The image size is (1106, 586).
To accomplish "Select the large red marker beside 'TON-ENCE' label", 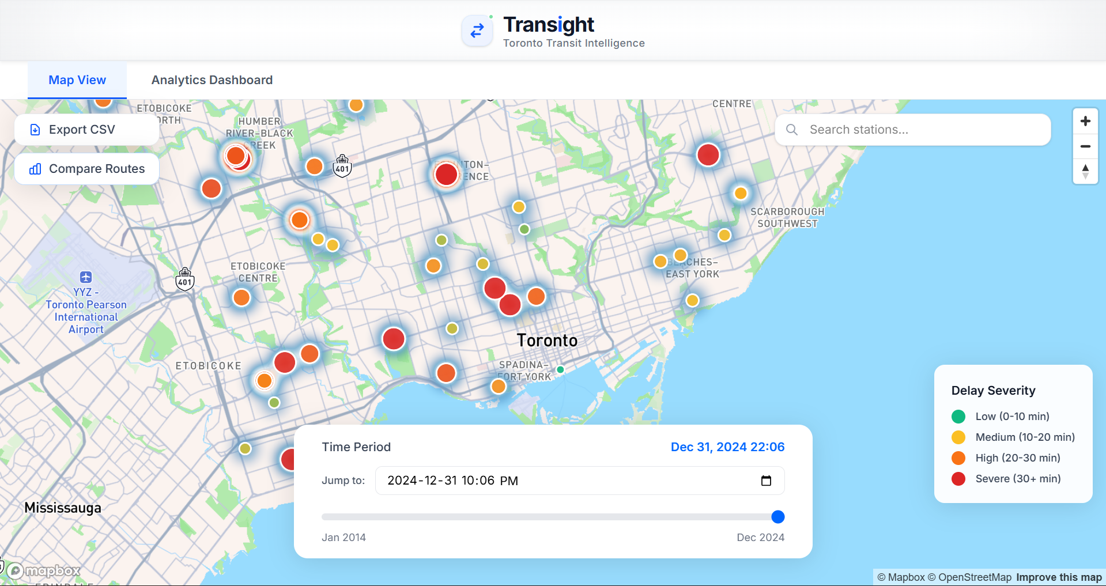I will pyautogui.click(x=446, y=174).
